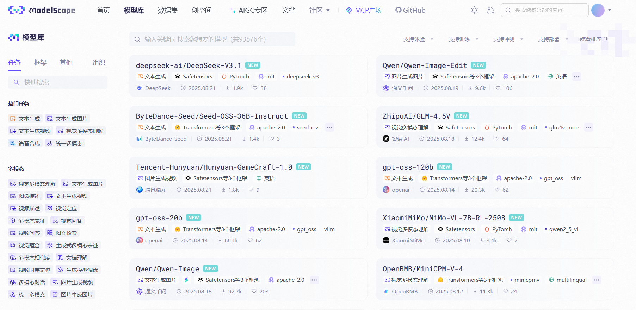The height and width of the screenshot is (310, 636).
Task: Click the 智谱.AI organization icon
Action: (386, 139)
